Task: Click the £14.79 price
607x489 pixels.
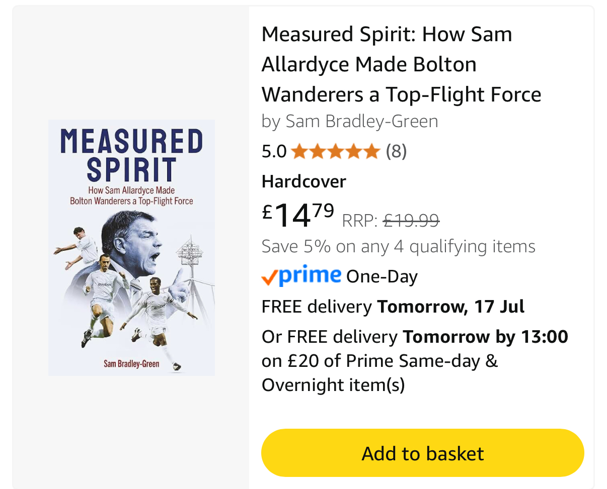Action: coord(298,215)
